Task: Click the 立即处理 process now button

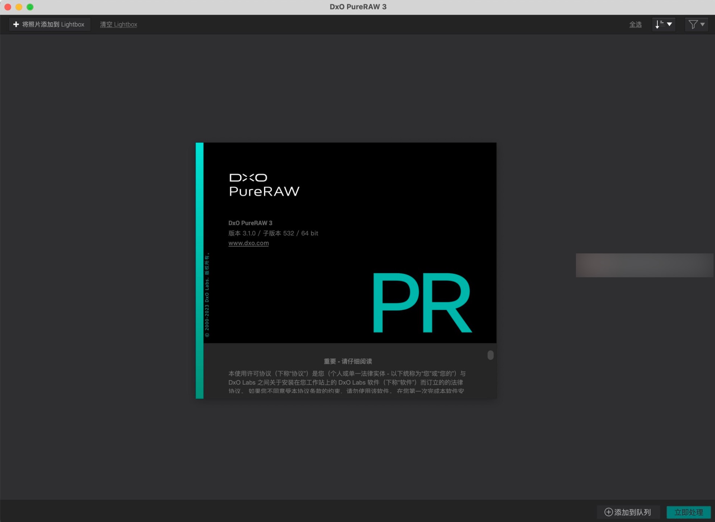Action: coord(688,512)
